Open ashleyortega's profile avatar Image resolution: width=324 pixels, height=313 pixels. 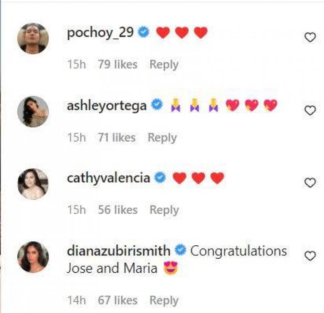click(33, 111)
